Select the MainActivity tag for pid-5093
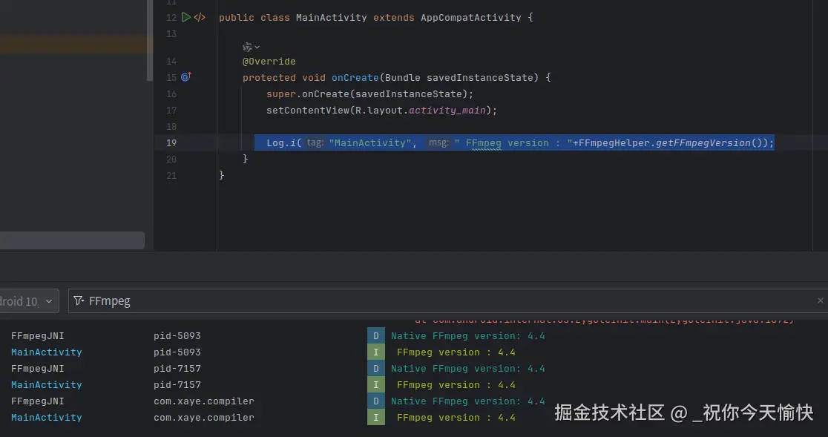This screenshot has width=828, height=437. click(47, 352)
